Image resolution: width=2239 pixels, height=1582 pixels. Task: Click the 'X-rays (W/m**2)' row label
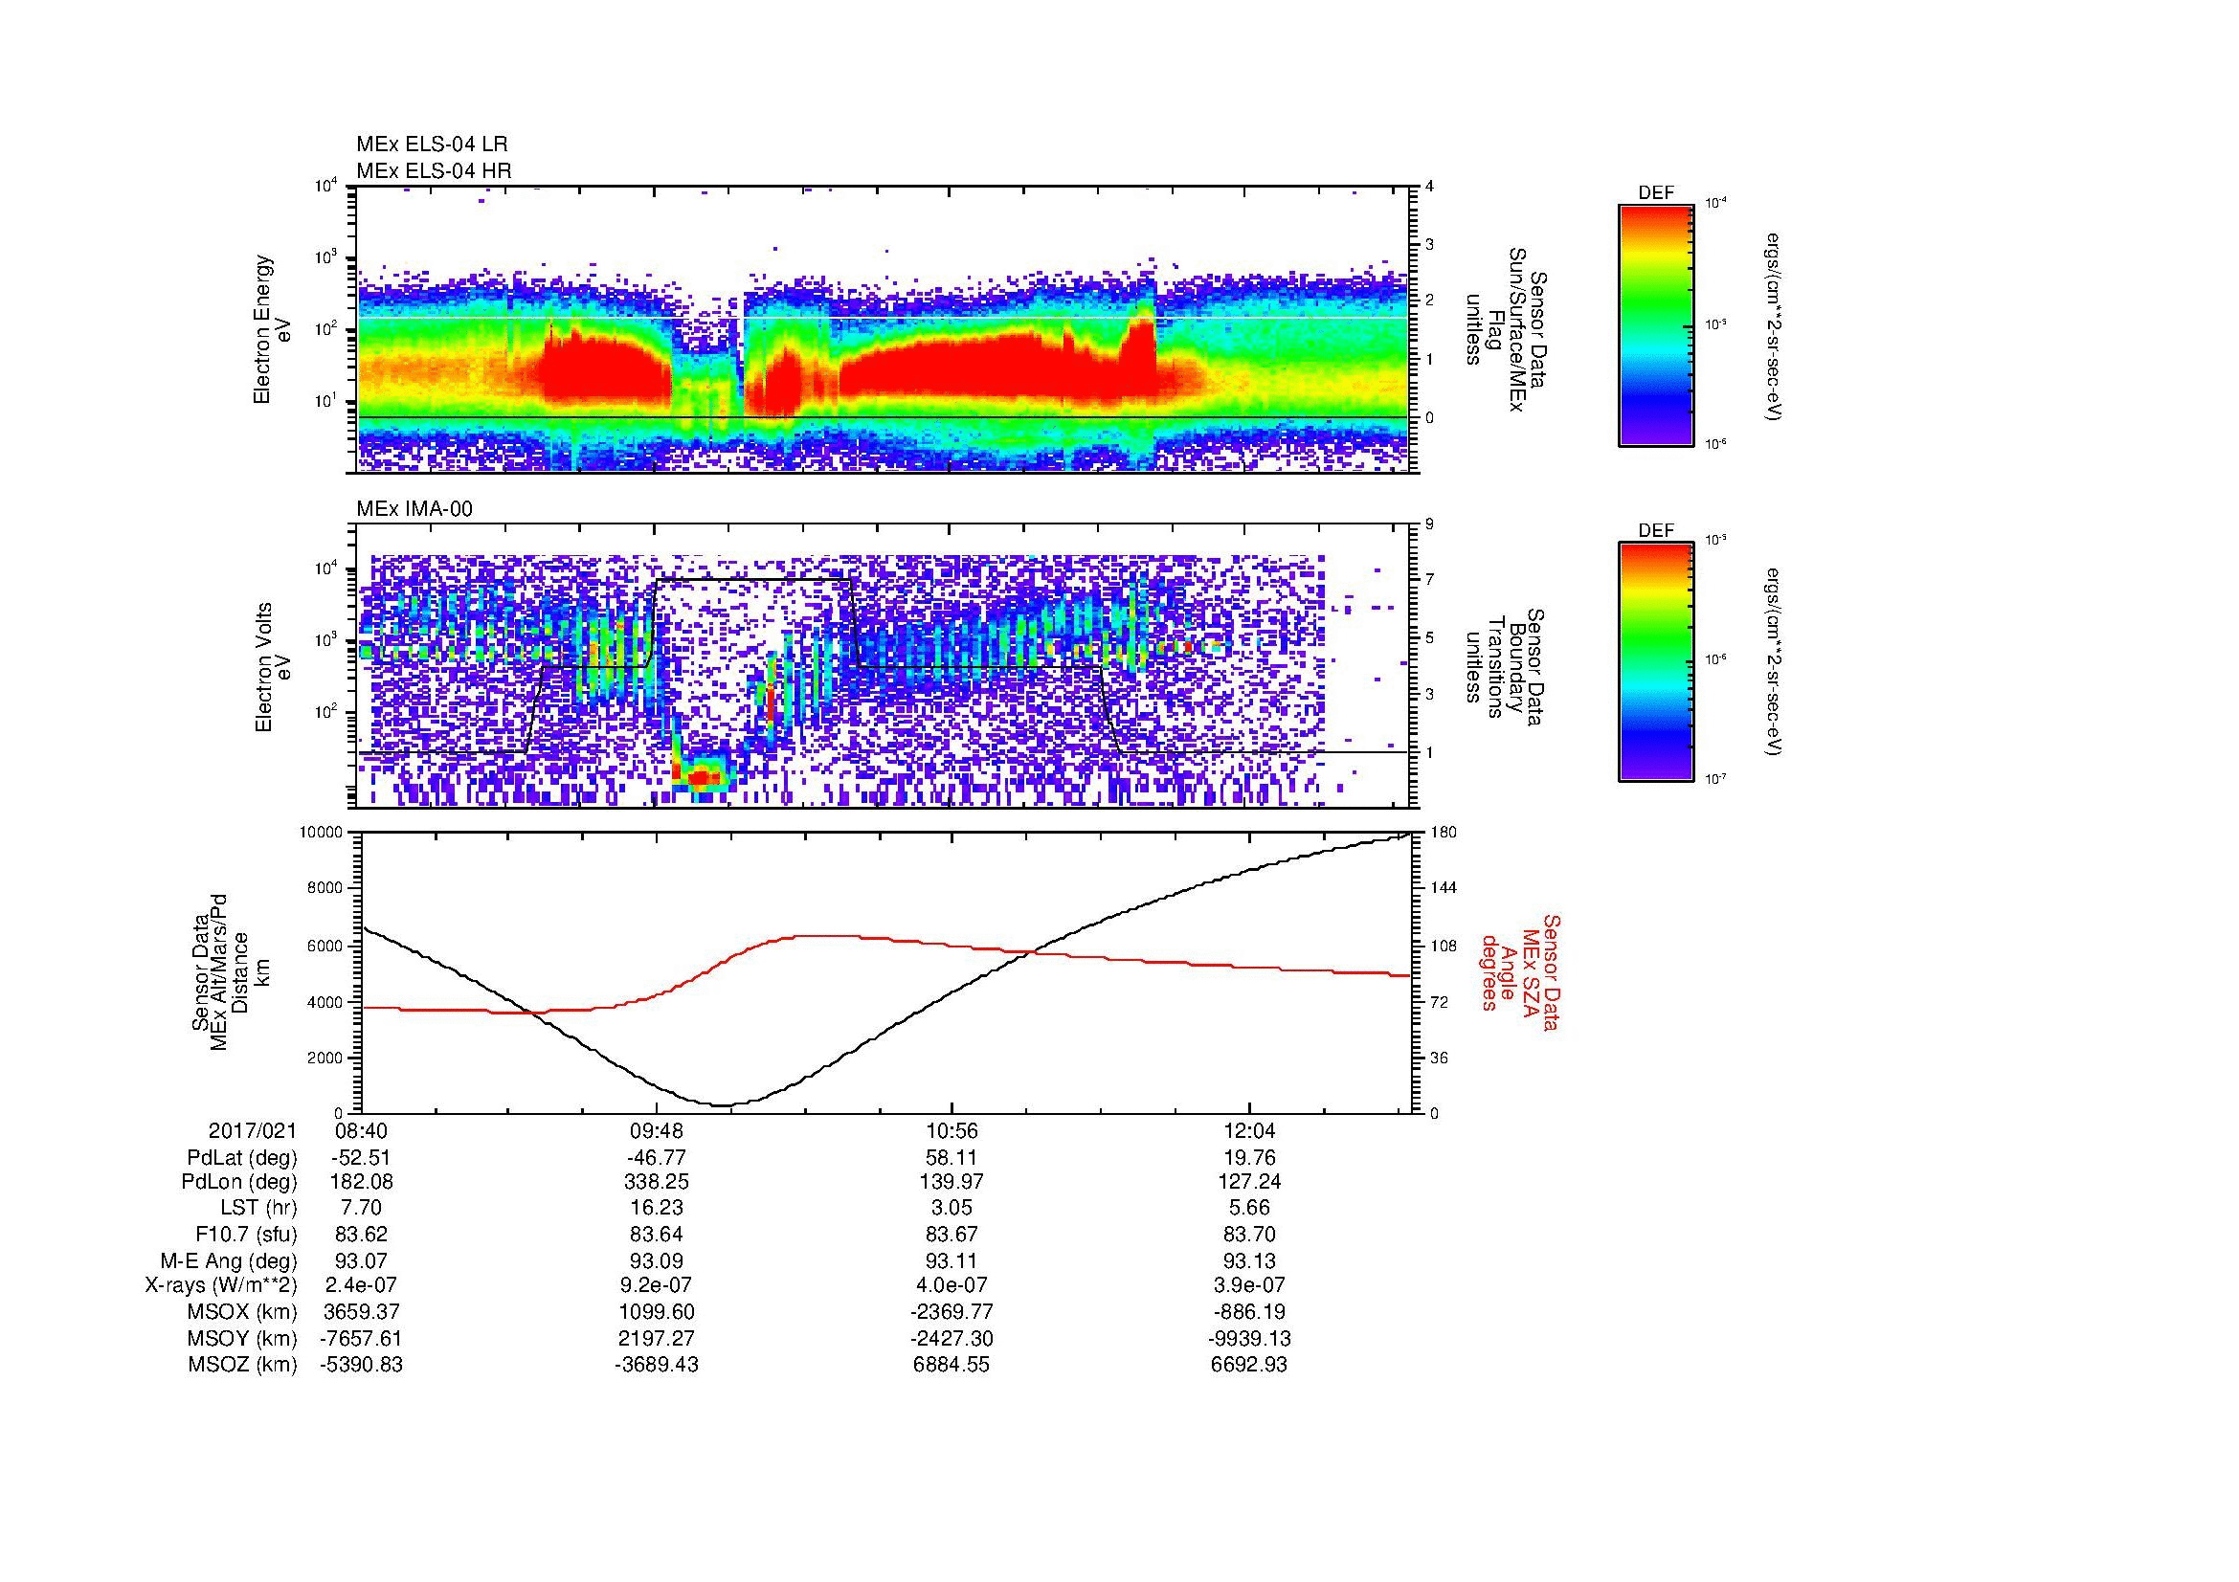(220, 1286)
